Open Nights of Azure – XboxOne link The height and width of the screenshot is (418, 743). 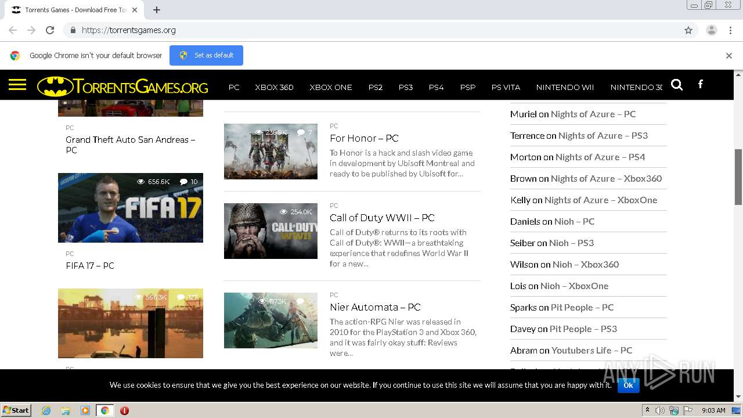601,200
